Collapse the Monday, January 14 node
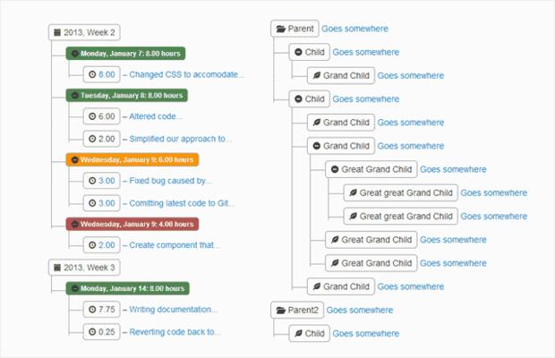555x358 pixels. [x=74, y=289]
